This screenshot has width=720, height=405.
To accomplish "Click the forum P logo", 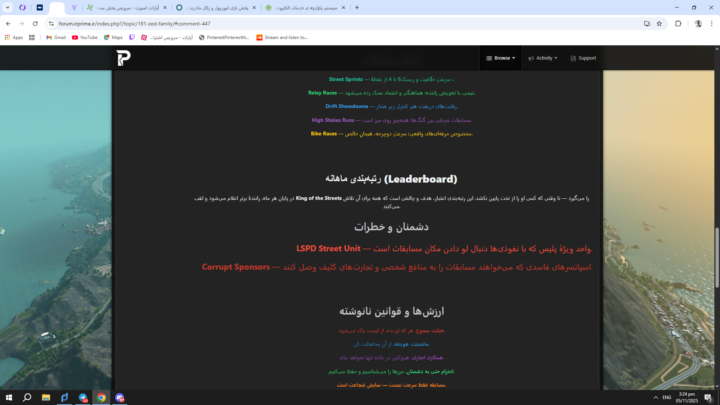I will pyautogui.click(x=123, y=58).
